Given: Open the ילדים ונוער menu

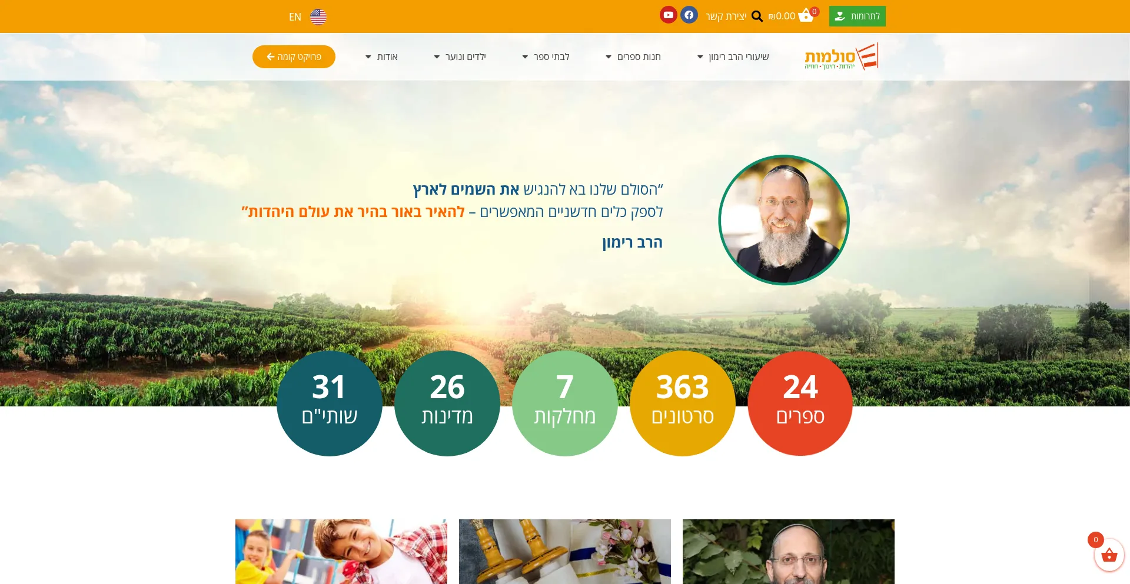Looking at the screenshot, I should point(460,57).
